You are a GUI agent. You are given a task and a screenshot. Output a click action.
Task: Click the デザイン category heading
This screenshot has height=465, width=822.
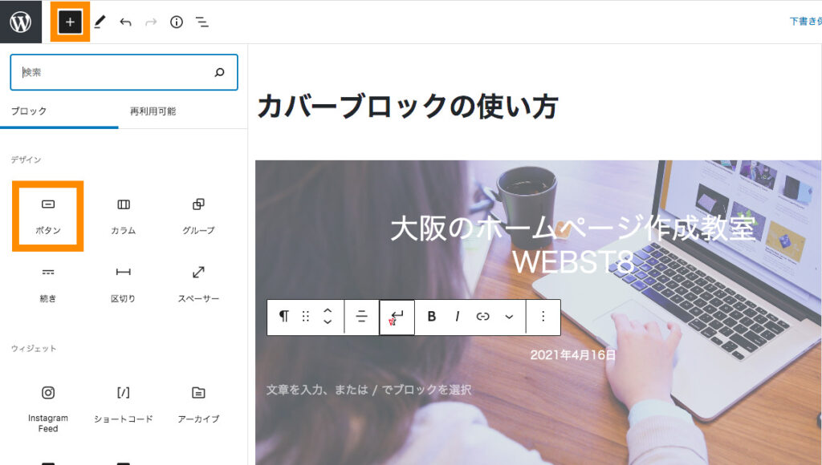coord(26,160)
